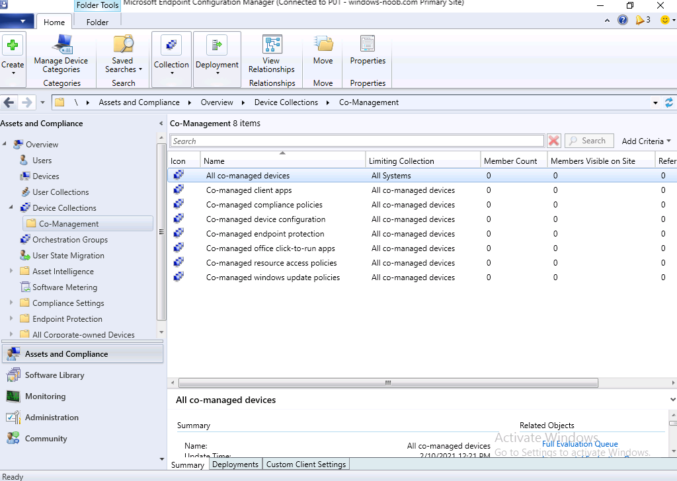Click the Search button

coord(589,141)
